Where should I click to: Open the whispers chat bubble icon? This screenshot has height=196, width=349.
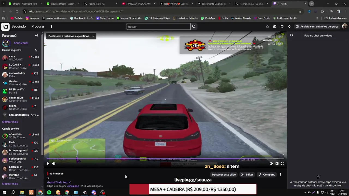pyautogui.click(x=282, y=27)
